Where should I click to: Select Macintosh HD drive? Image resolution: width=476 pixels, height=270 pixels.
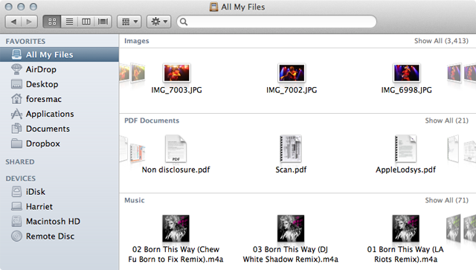coord(59,222)
